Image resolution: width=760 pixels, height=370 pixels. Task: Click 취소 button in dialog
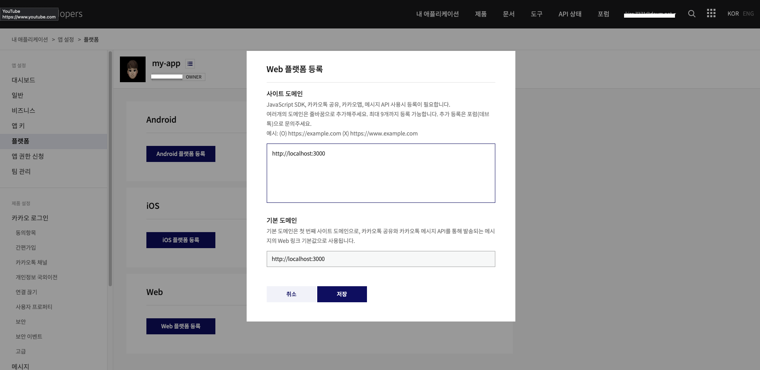pos(292,294)
